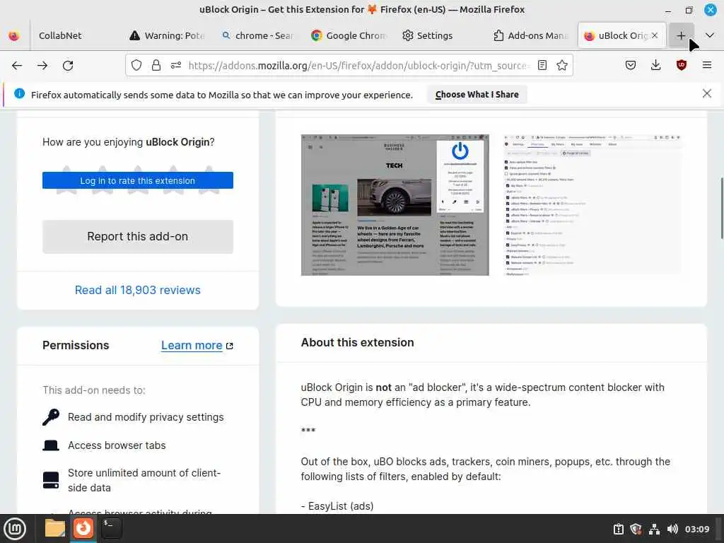The width and height of the screenshot is (724, 543).
Task: Switch to the CollabNet tab
Action: pos(60,35)
